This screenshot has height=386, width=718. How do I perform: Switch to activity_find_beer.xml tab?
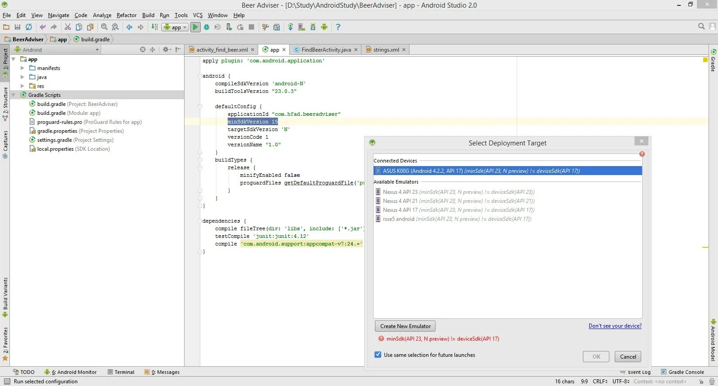tap(222, 50)
